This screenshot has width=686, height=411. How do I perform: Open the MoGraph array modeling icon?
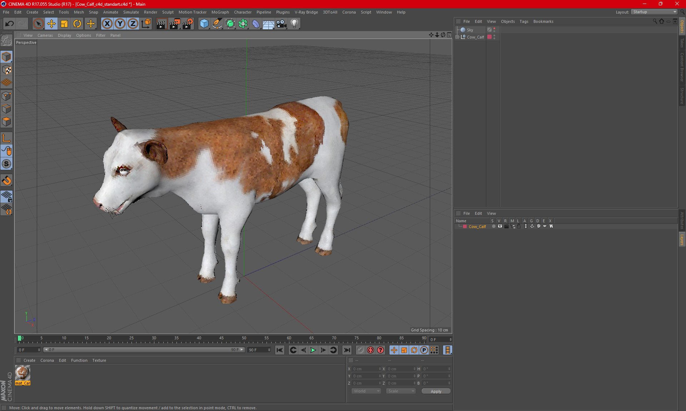click(x=243, y=24)
